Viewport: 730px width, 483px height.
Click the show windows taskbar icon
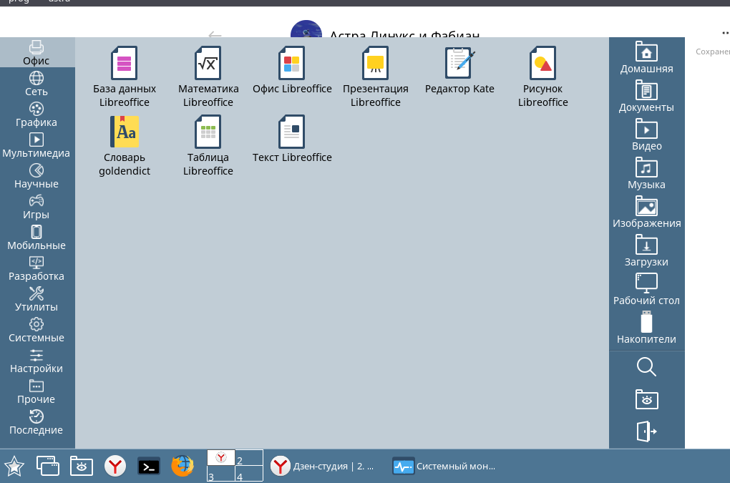coord(48,466)
